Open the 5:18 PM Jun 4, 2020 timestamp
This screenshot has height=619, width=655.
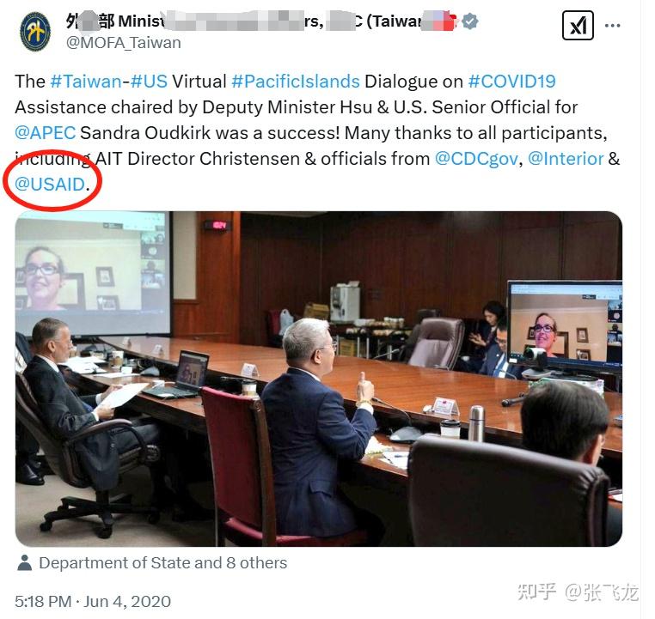tap(93, 602)
